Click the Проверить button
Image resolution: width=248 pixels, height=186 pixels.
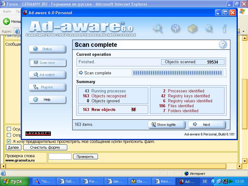[x=86, y=157]
